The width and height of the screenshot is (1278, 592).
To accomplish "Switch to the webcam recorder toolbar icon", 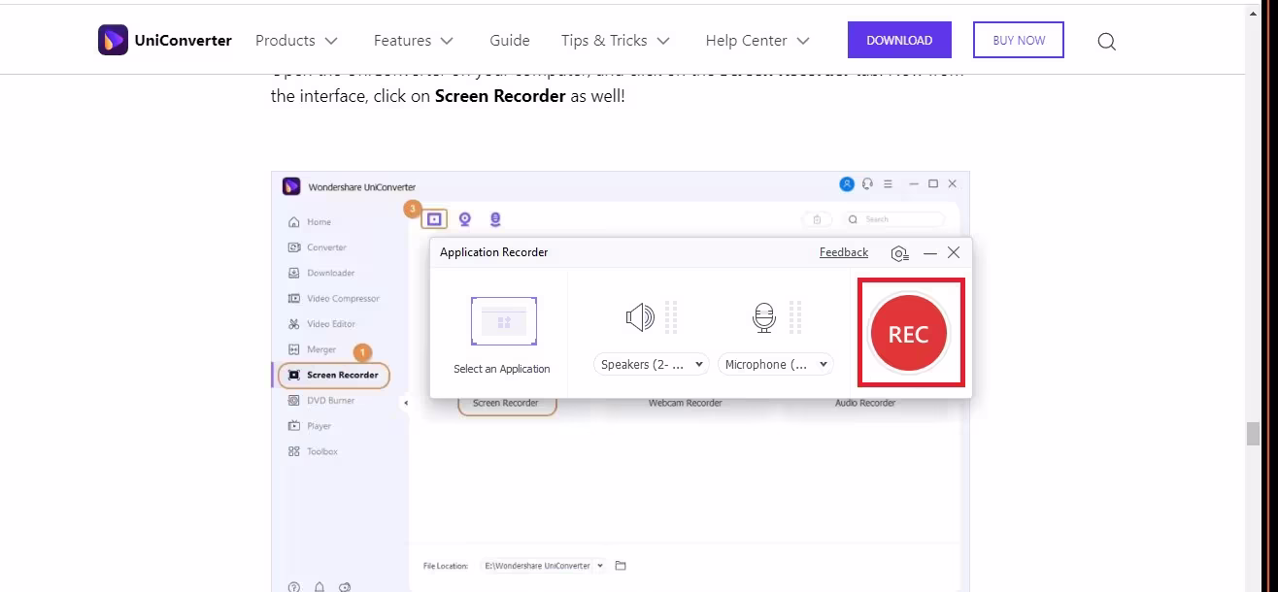I will [x=465, y=219].
